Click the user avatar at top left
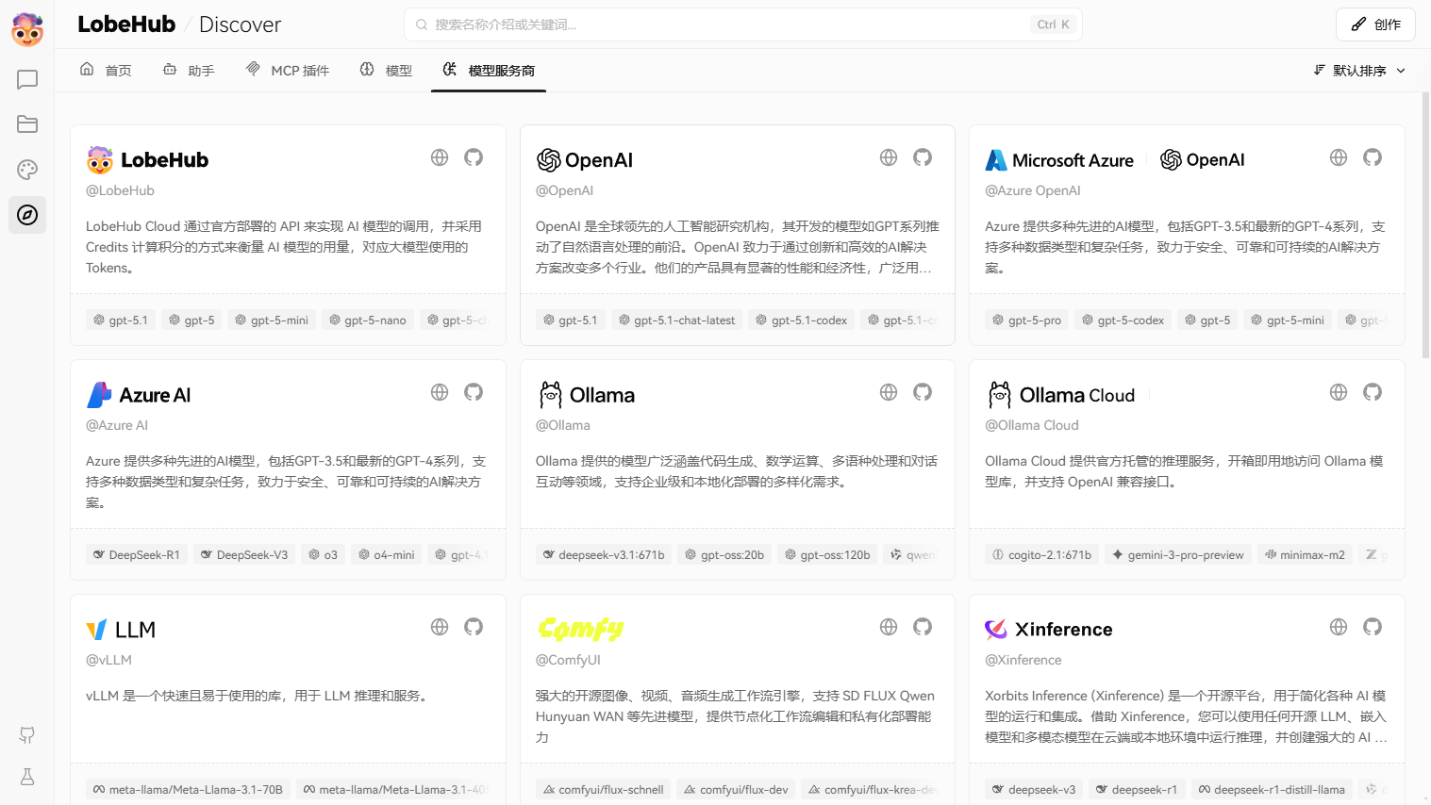The image size is (1431, 805). coord(27,30)
